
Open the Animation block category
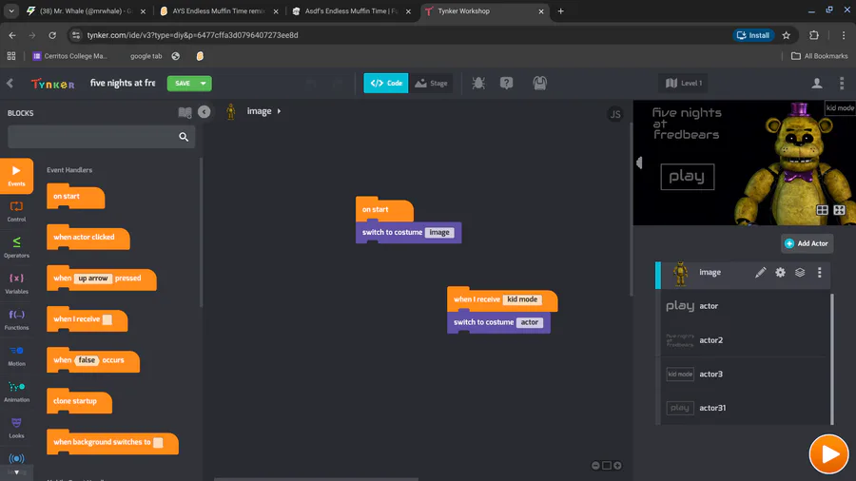[16, 392]
